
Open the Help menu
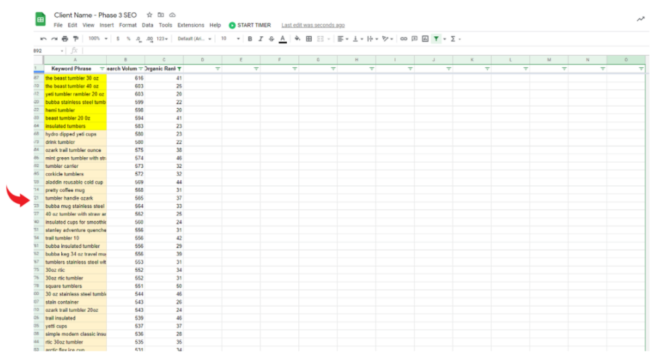(x=215, y=26)
